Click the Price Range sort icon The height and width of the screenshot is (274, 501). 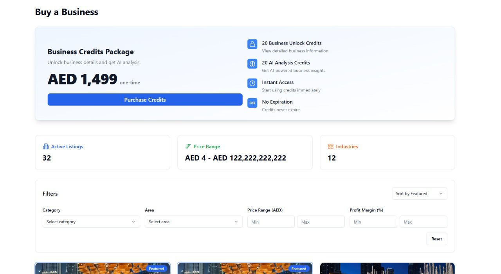pyautogui.click(x=188, y=147)
